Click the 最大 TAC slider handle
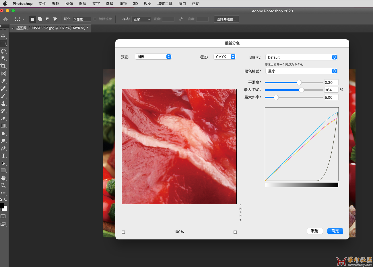The height and width of the screenshot is (267, 373). [x=301, y=90]
